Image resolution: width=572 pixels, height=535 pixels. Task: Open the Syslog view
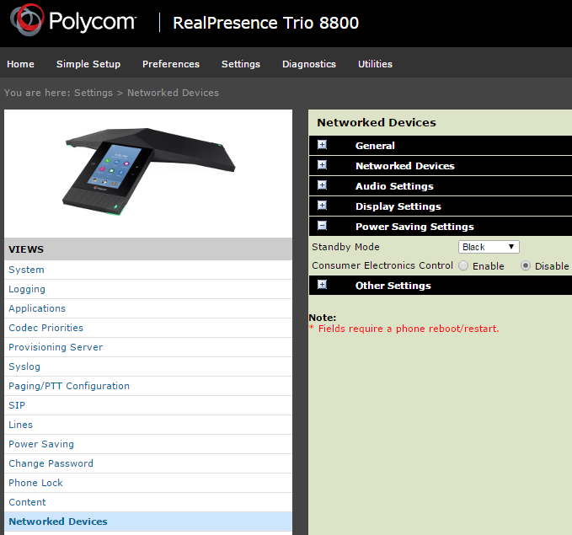148,366
